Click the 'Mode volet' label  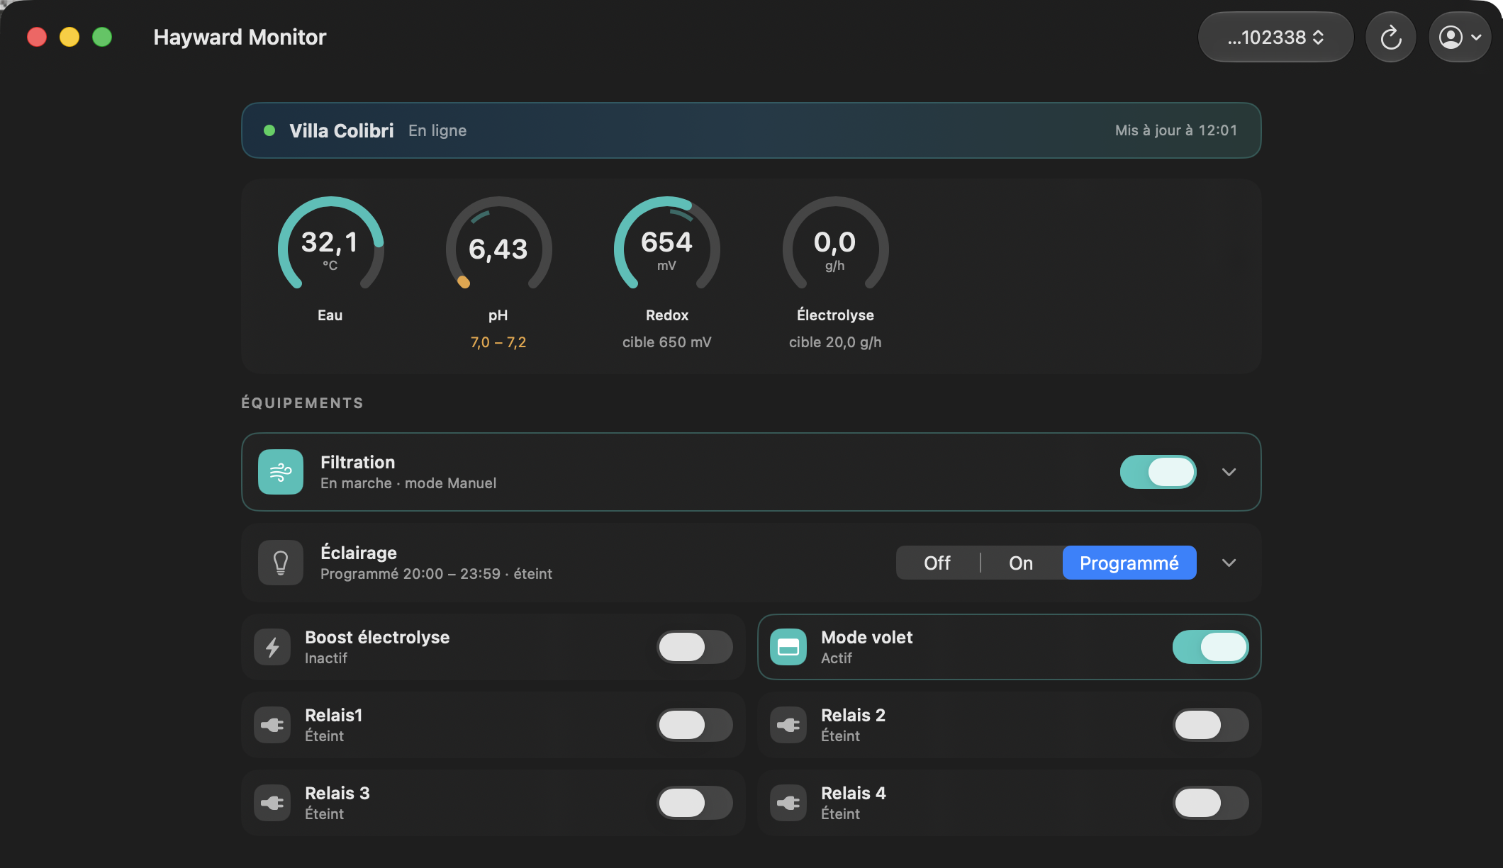pos(866,637)
